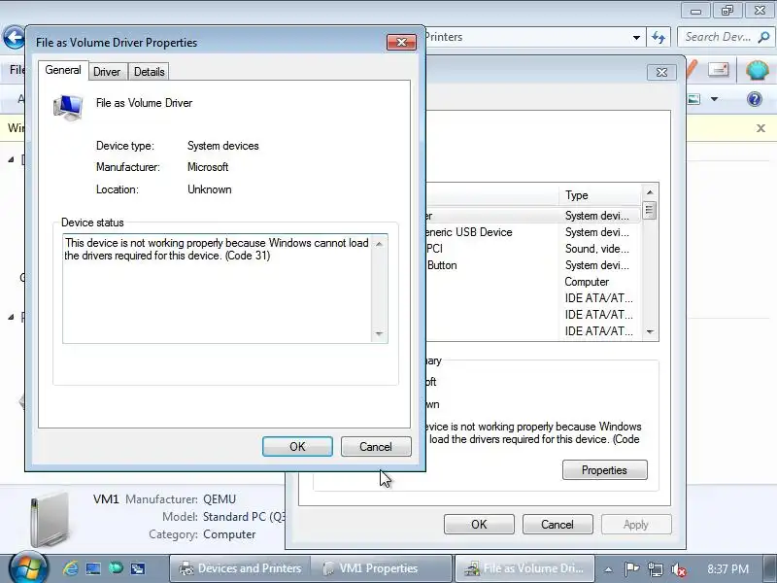Click the fourth quick launch window icon
777x583 pixels.
coord(138,568)
